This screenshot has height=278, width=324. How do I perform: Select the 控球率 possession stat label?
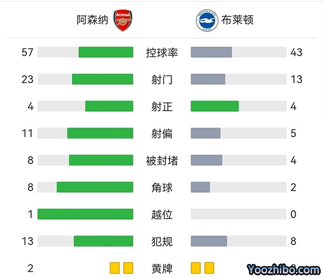pos(162,52)
